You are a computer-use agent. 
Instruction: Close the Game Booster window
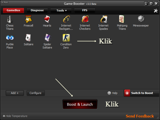tap(156, 4)
